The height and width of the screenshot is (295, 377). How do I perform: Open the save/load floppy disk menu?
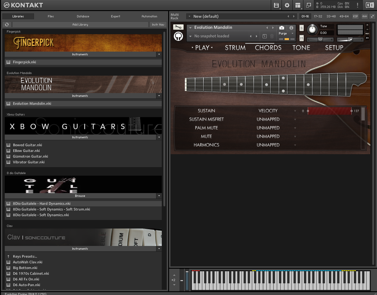[x=276, y=5]
